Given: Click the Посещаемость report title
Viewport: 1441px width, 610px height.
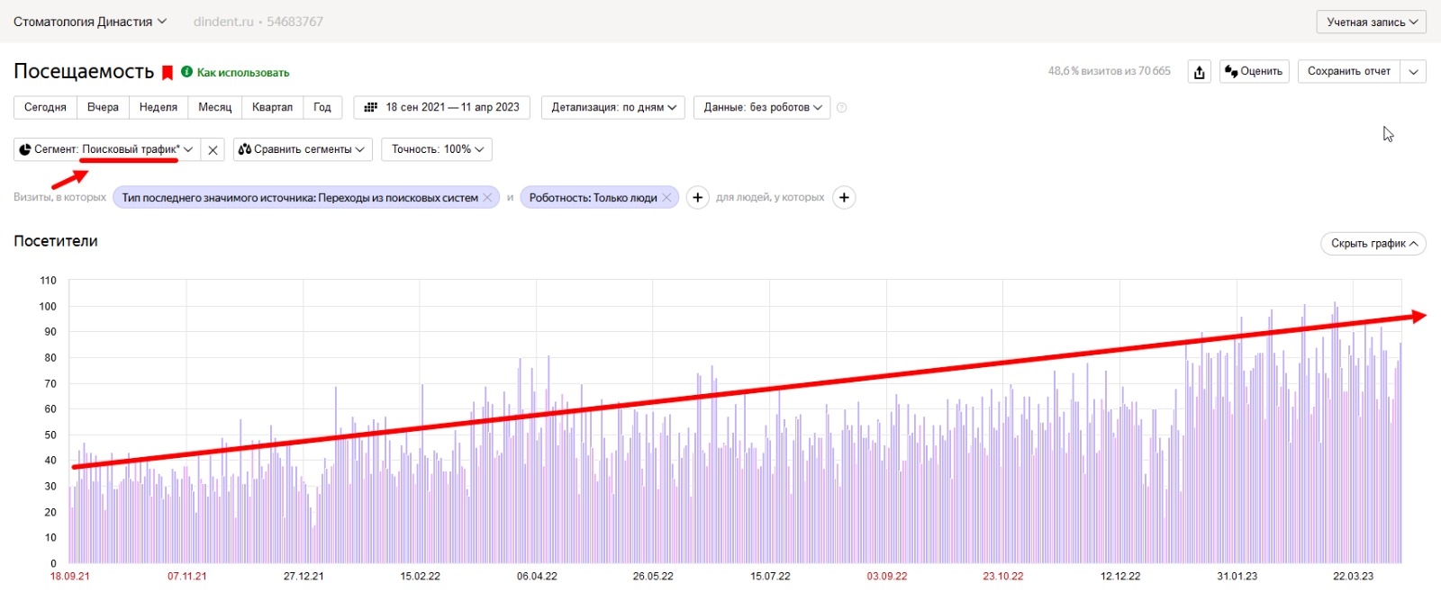Looking at the screenshot, I should 84,72.
